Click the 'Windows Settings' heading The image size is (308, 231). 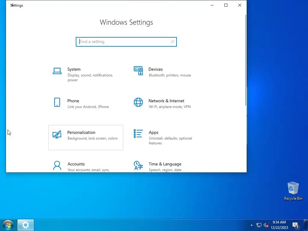coord(126,22)
